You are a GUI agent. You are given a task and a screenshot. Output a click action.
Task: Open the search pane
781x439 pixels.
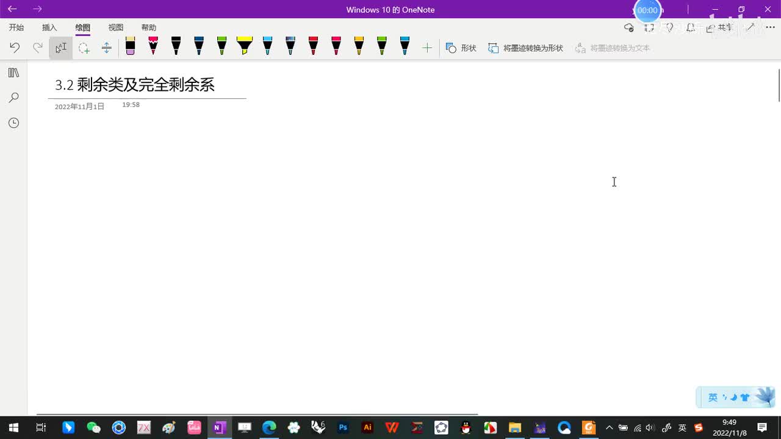[x=13, y=98]
